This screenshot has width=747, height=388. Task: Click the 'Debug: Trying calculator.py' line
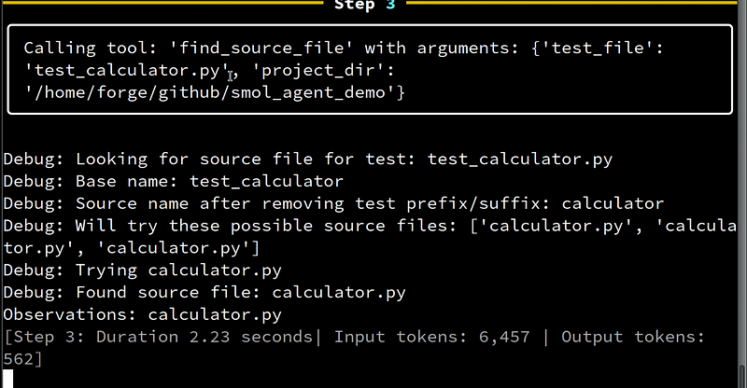(143, 270)
